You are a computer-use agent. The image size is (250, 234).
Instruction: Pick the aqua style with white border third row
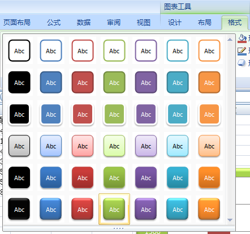178,114
